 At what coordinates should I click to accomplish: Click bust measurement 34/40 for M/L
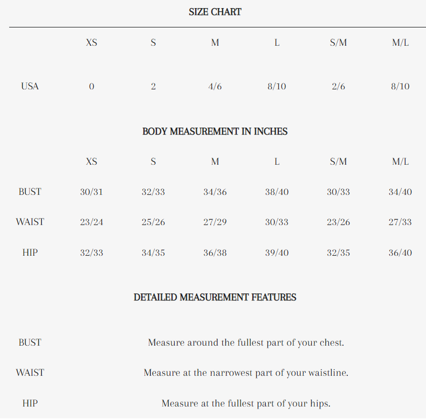(x=400, y=192)
